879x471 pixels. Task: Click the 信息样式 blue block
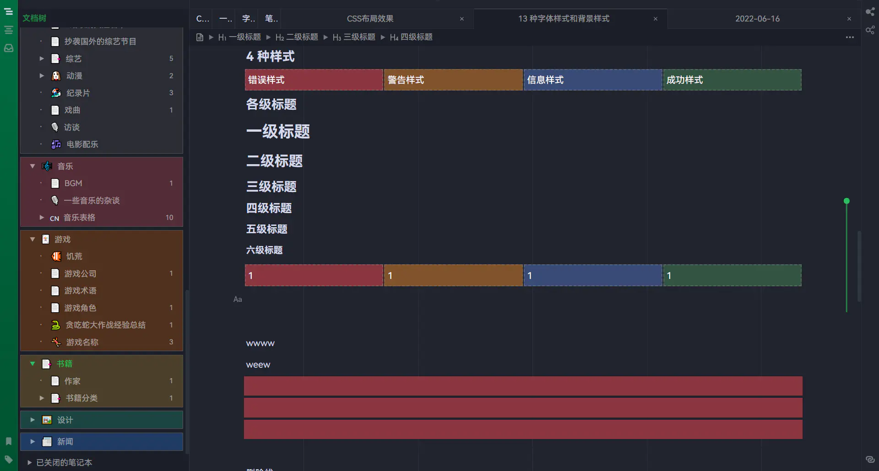pos(593,80)
